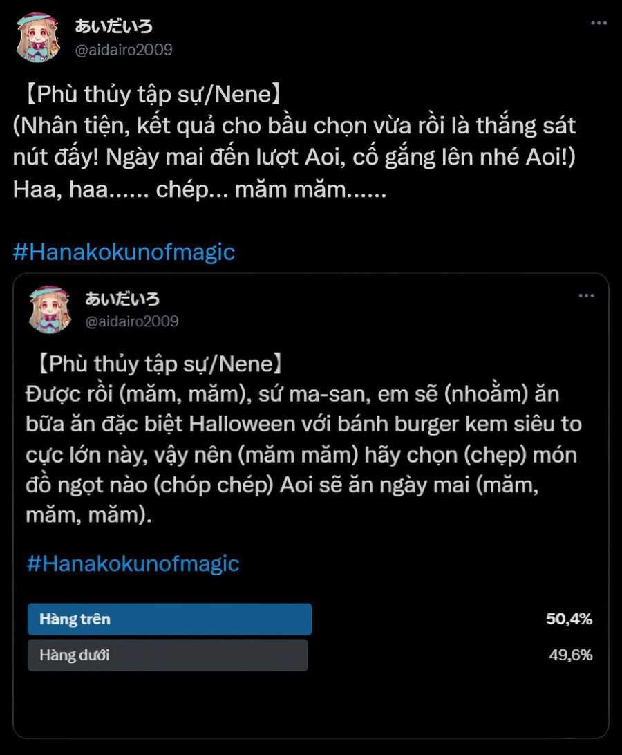Open the main tweet's three-dot more menu
This screenshot has width=622, height=755.
click(599, 23)
